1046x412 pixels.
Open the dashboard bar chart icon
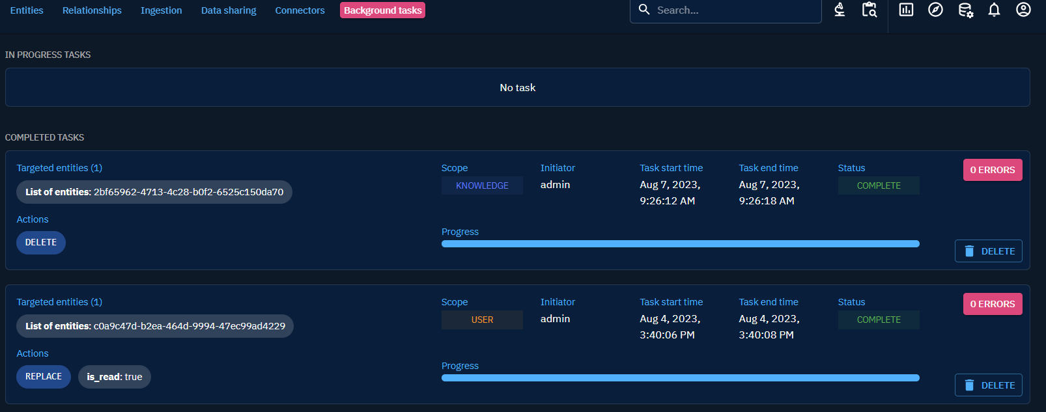tap(906, 10)
